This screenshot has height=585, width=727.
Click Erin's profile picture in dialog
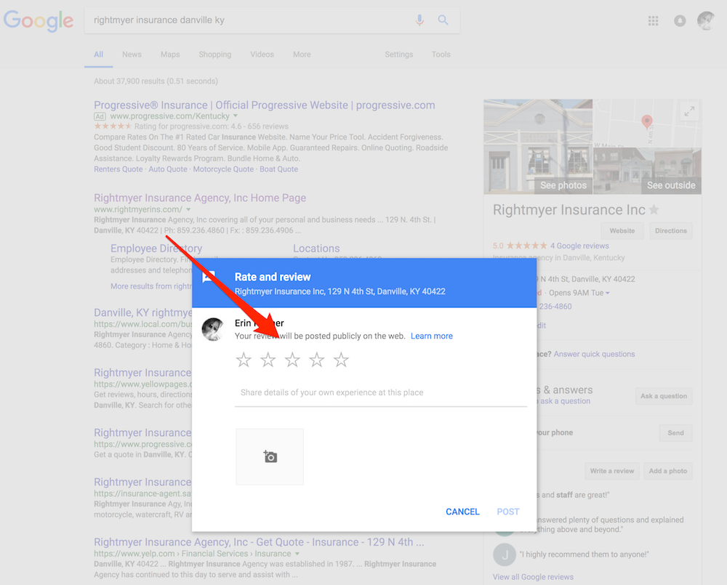pos(213,329)
